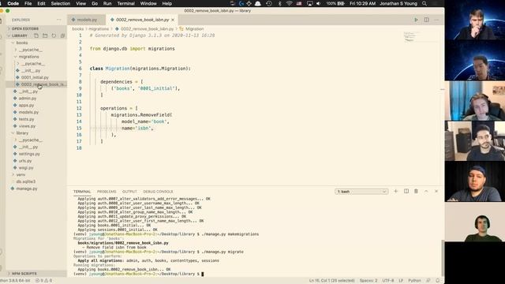Open the Run menu
Viewport: 505px width, 284px height.
[x=107, y=3]
